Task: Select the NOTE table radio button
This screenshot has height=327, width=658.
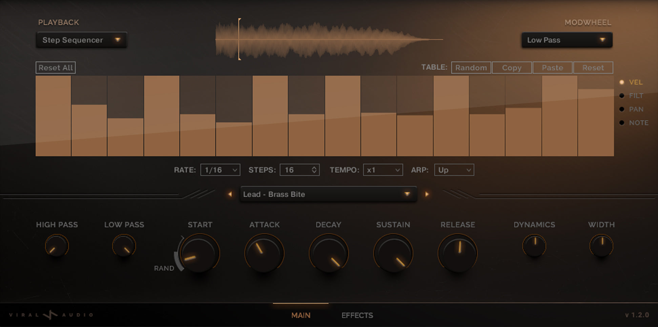Action: (622, 123)
